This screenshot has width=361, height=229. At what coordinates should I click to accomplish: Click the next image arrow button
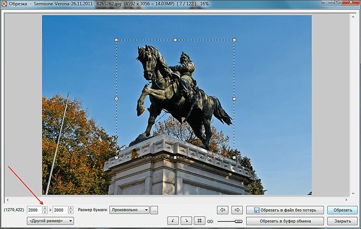[237, 210]
